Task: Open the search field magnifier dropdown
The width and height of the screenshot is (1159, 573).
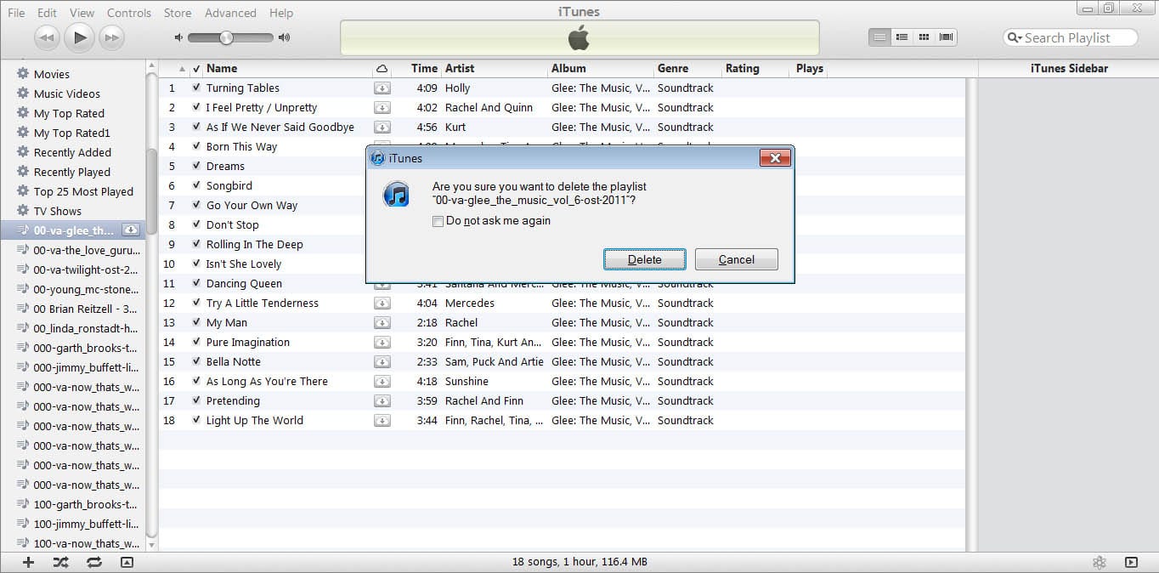Action: [x=1015, y=37]
